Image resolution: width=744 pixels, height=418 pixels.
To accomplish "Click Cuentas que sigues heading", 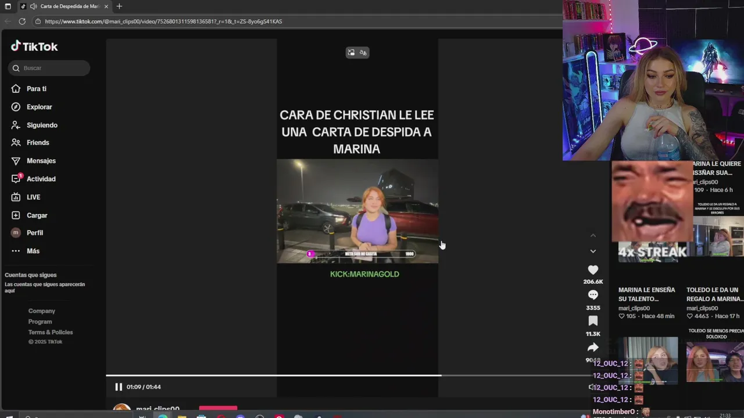I will click(31, 275).
